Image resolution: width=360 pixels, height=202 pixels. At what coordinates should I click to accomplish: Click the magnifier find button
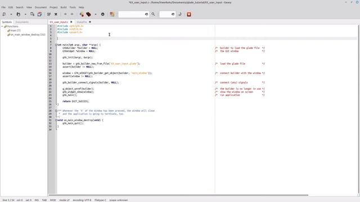click(x=153, y=14)
